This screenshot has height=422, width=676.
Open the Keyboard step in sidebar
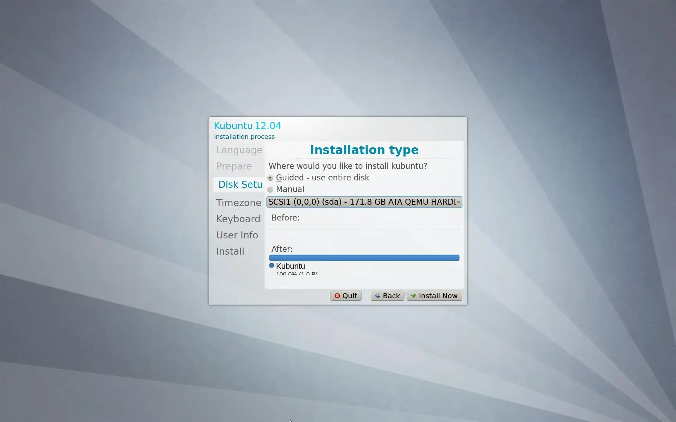click(x=238, y=219)
